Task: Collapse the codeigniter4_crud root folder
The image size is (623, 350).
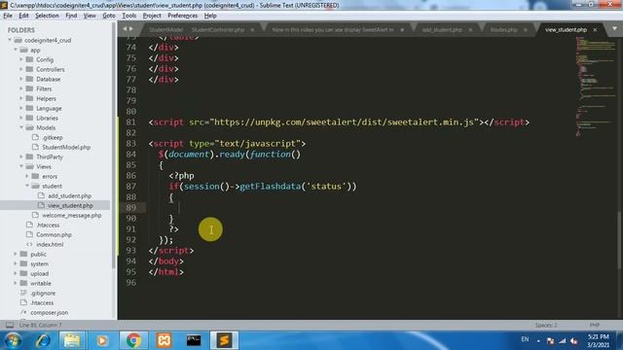Action: pyautogui.click(x=10, y=40)
